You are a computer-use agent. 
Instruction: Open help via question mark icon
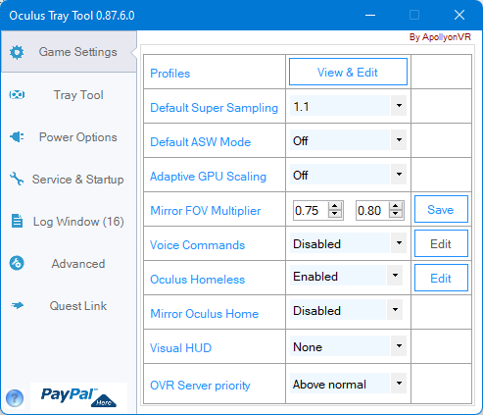click(15, 398)
